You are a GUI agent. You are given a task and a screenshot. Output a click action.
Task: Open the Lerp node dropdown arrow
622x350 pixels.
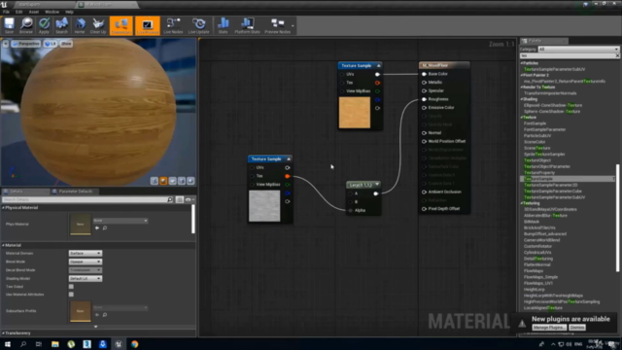point(377,185)
